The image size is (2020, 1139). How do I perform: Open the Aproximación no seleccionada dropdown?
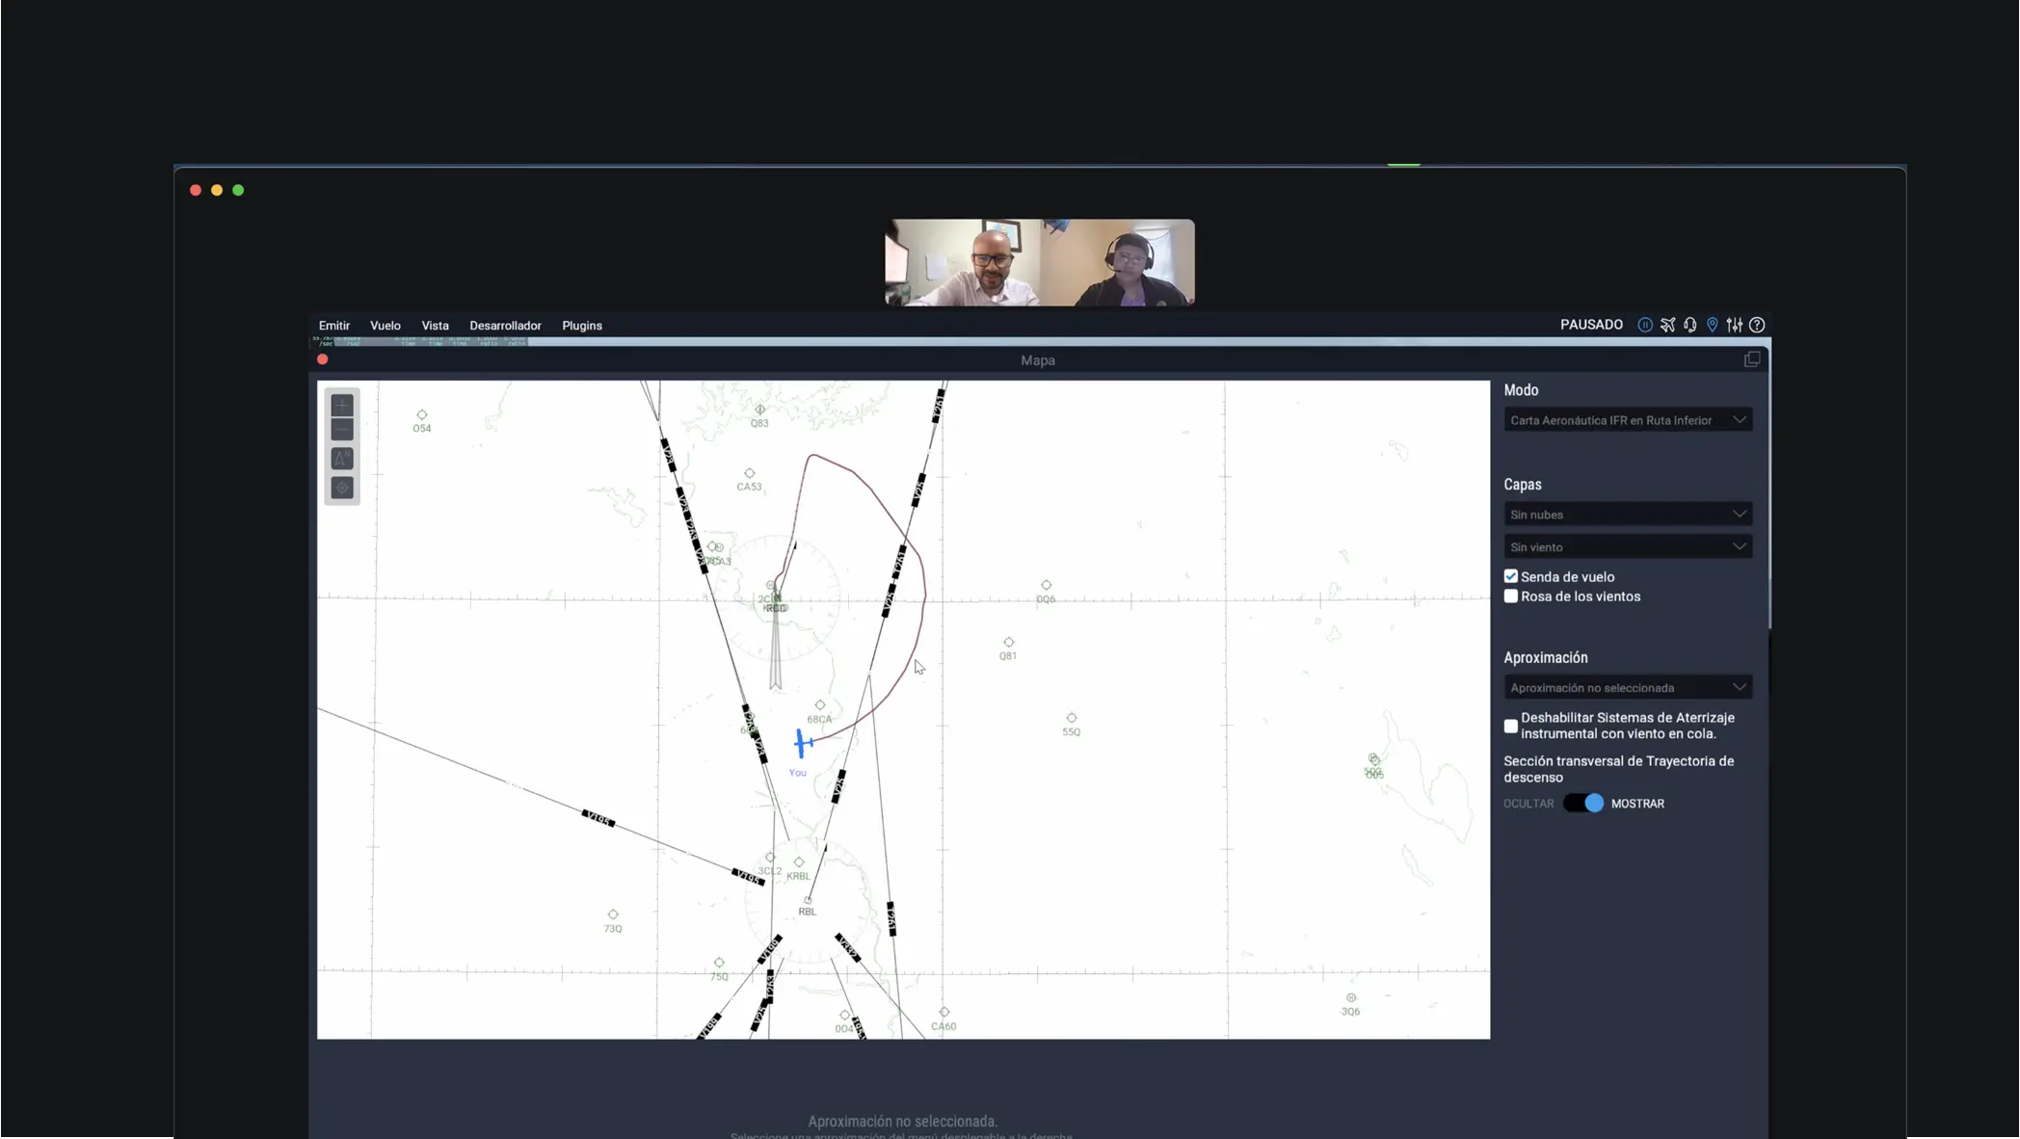coord(1628,687)
